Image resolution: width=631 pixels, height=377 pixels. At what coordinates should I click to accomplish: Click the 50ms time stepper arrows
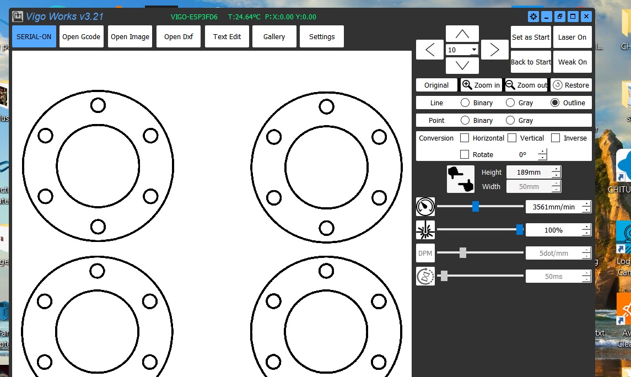coord(587,277)
